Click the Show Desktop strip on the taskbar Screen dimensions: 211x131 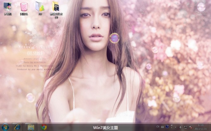(209, 127)
